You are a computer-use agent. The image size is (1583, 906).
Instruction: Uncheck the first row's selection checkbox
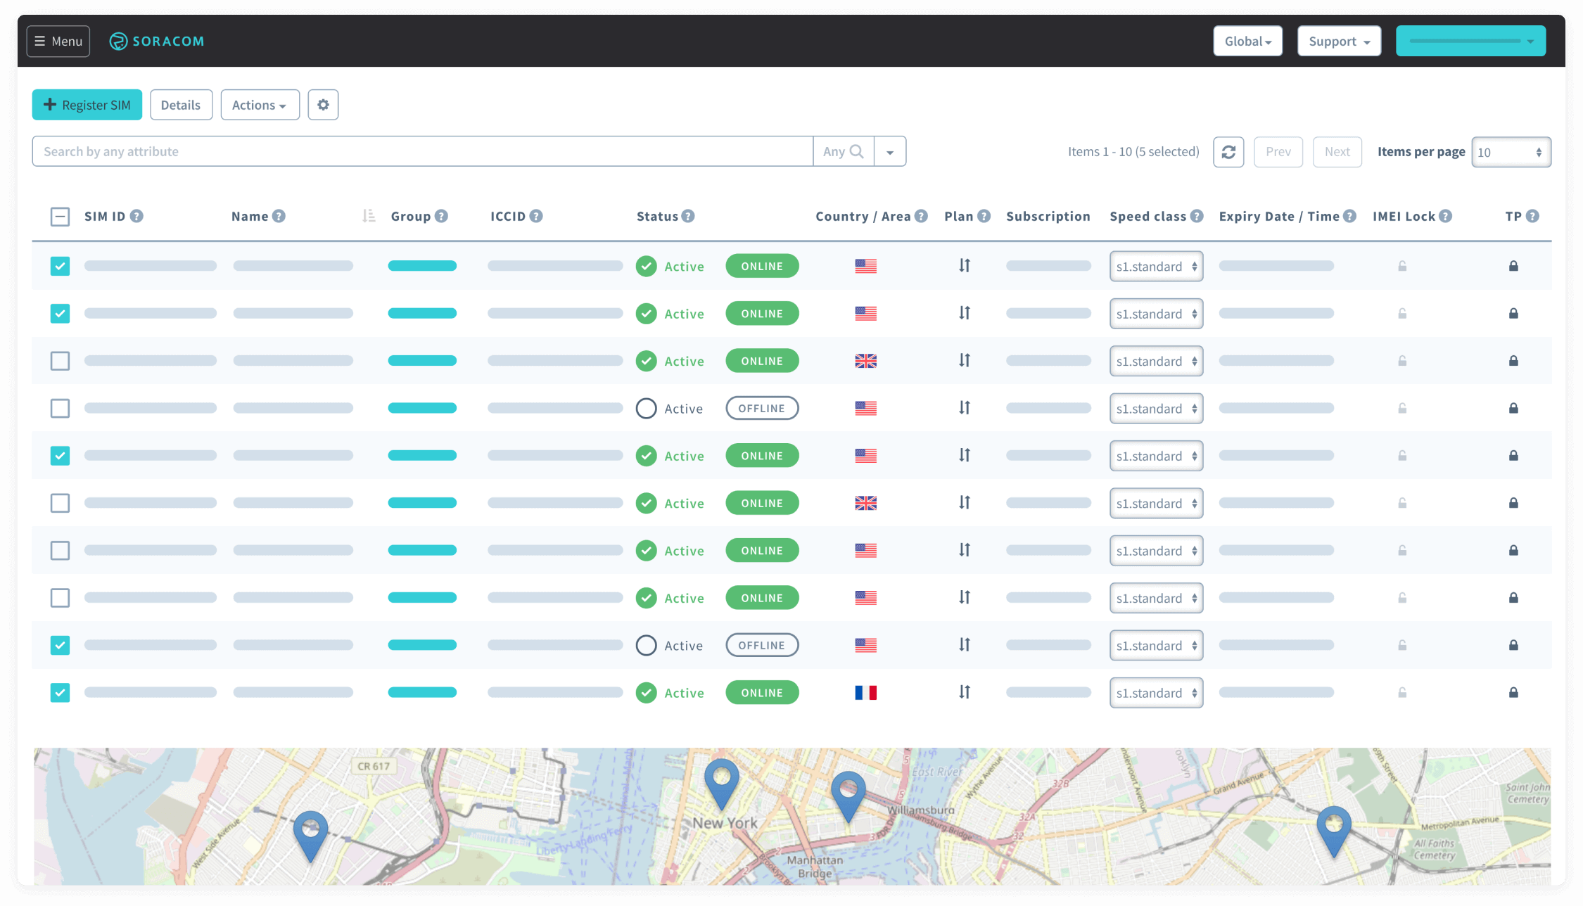click(x=60, y=266)
